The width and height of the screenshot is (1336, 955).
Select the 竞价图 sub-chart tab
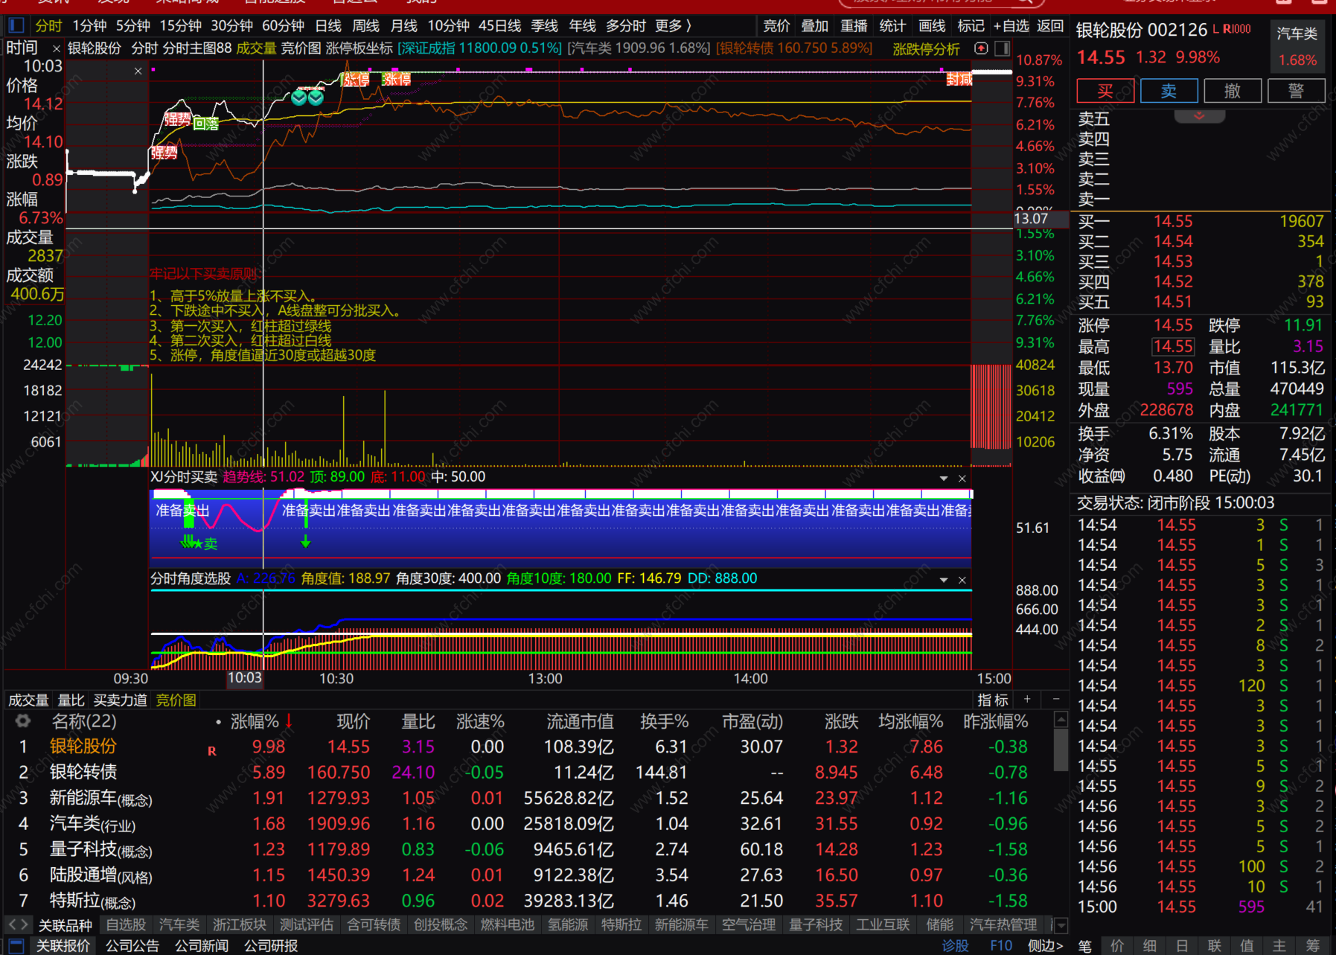pos(176,700)
